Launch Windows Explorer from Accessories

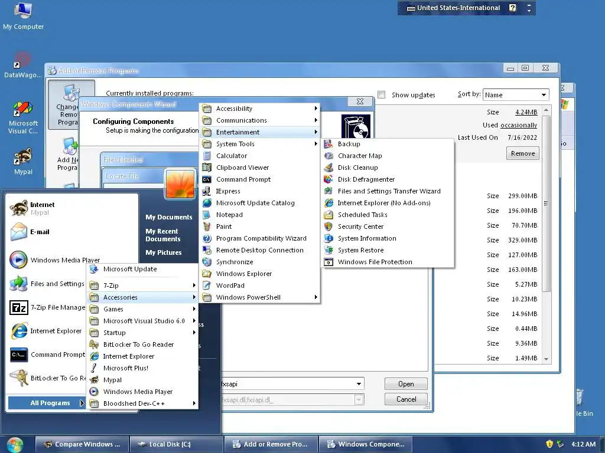(x=260, y=274)
